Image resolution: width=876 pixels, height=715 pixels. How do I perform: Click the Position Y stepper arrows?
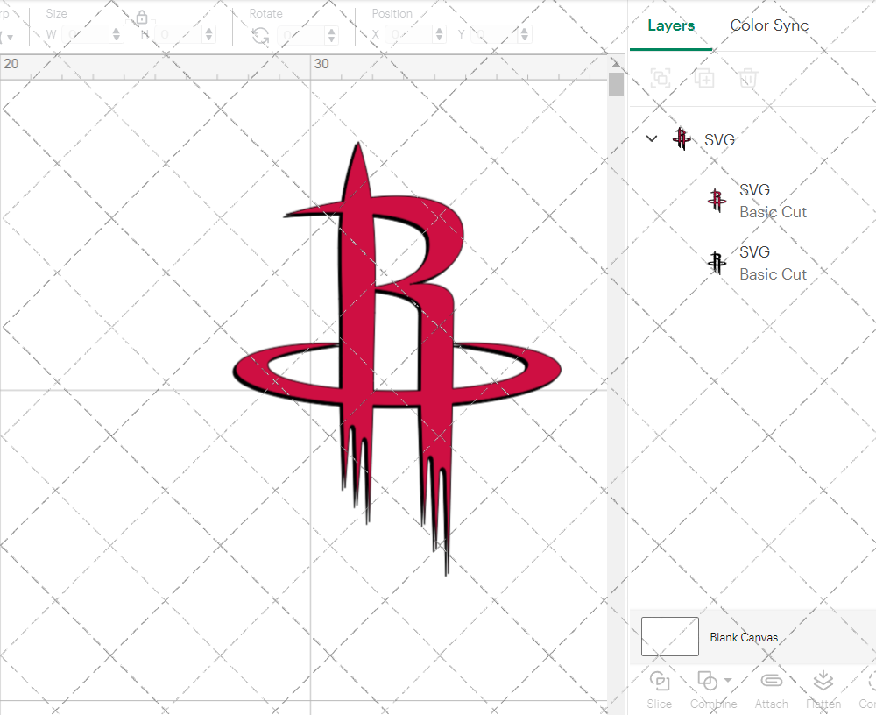click(525, 35)
